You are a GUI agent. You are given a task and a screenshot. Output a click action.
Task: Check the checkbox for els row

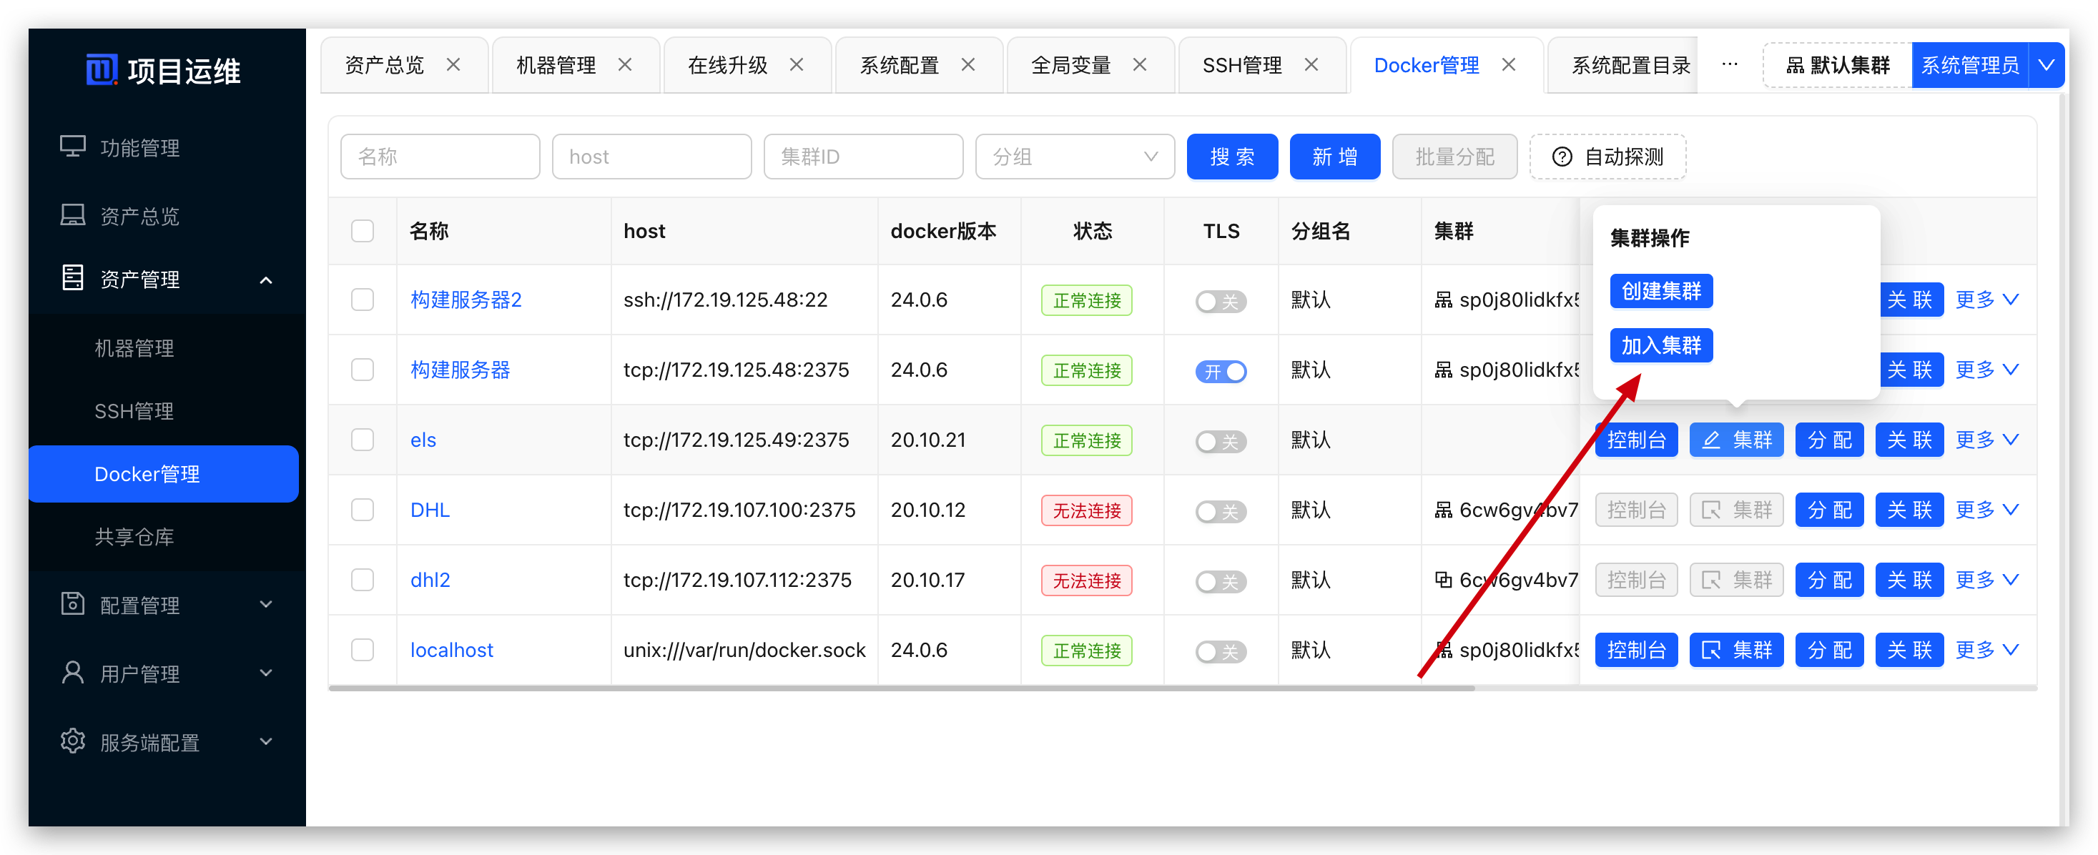pos(363,440)
